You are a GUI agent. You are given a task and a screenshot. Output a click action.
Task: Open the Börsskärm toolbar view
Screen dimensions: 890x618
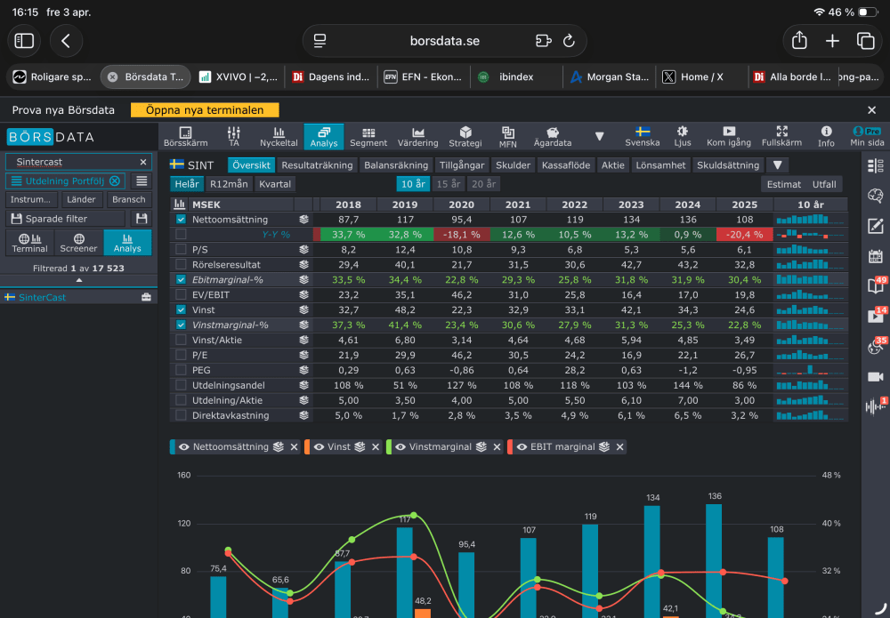[x=186, y=137]
